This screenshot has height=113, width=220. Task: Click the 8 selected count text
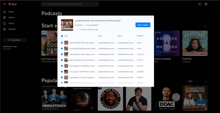click(79, 25)
